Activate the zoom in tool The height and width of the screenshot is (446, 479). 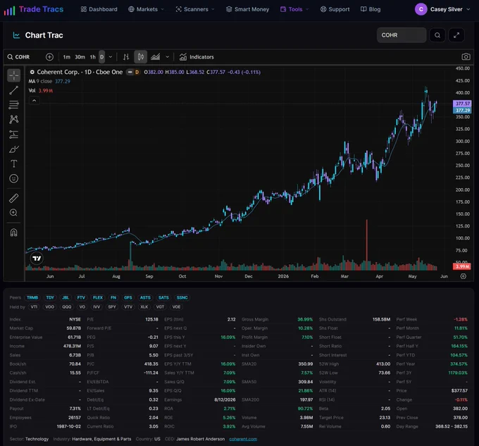coord(14,213)
